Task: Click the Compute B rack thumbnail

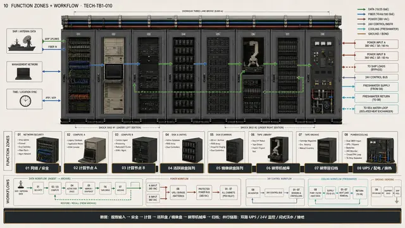Action: (144, 149)
